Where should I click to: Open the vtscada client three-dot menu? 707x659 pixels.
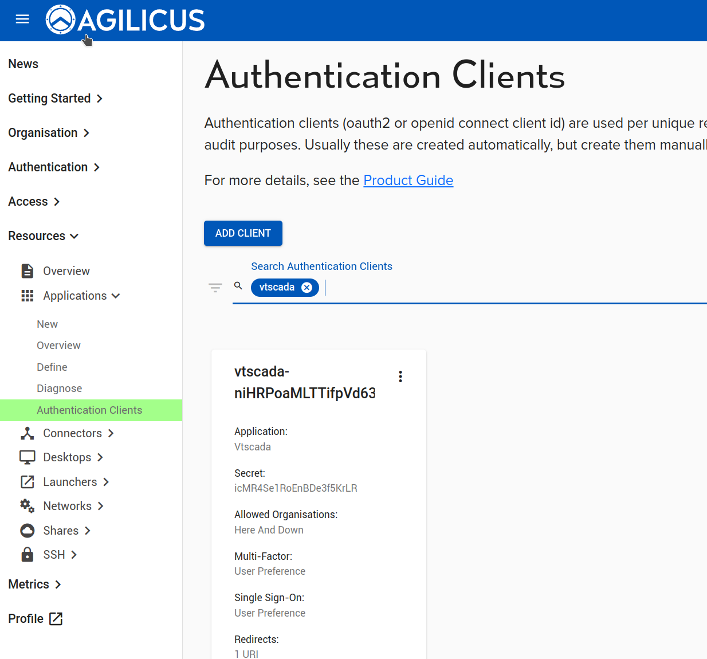click(x=400, y=376)
